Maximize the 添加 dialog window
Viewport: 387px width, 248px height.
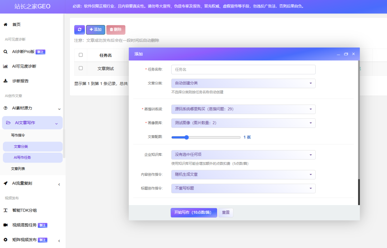[x=346, y=54]
